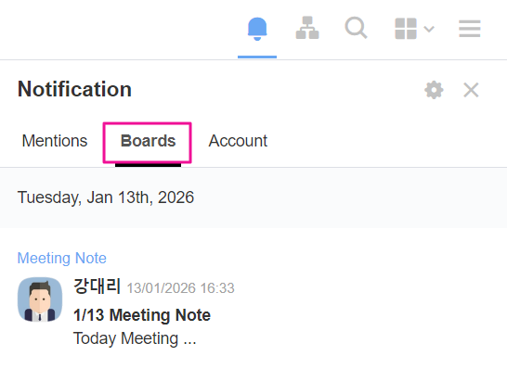Close the Notification panel
This screenshot has height=369, width=507.
coord(471,90)
